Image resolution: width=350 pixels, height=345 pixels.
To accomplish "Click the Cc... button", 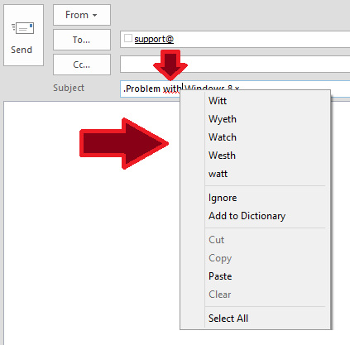I will point(82,65).
